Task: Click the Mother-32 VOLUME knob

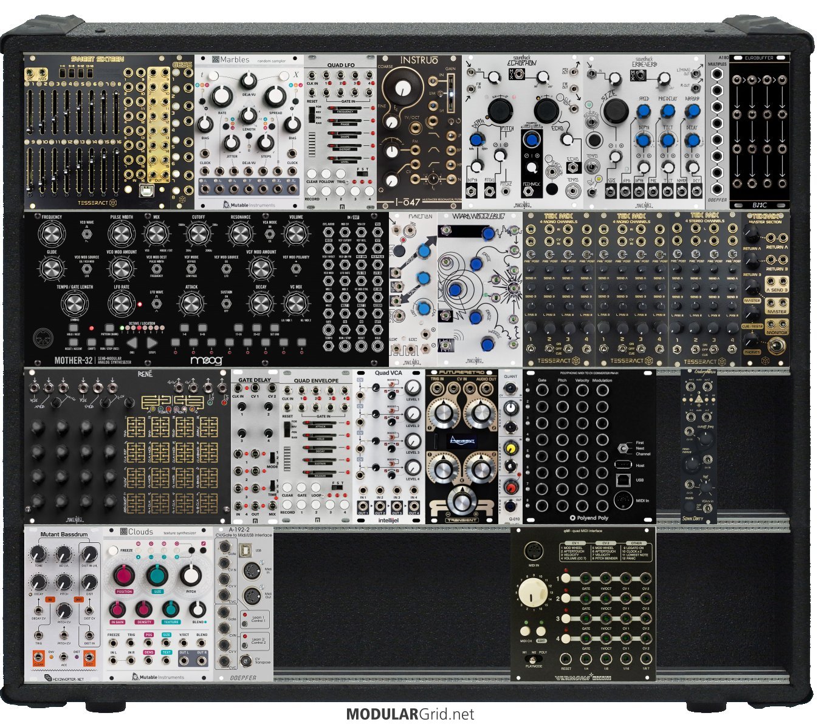Action: point(295,234)
